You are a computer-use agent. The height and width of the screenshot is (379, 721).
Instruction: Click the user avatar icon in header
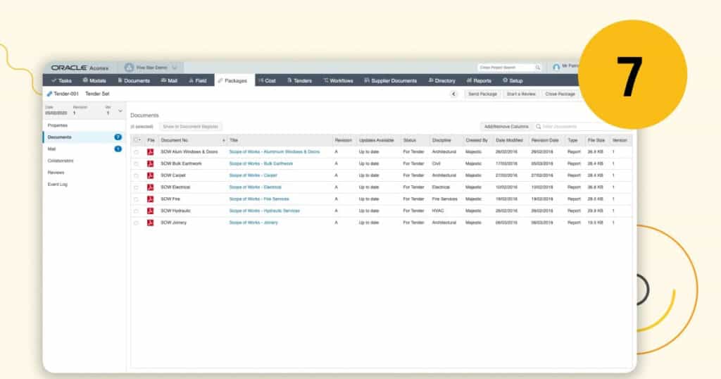point(556,68)
